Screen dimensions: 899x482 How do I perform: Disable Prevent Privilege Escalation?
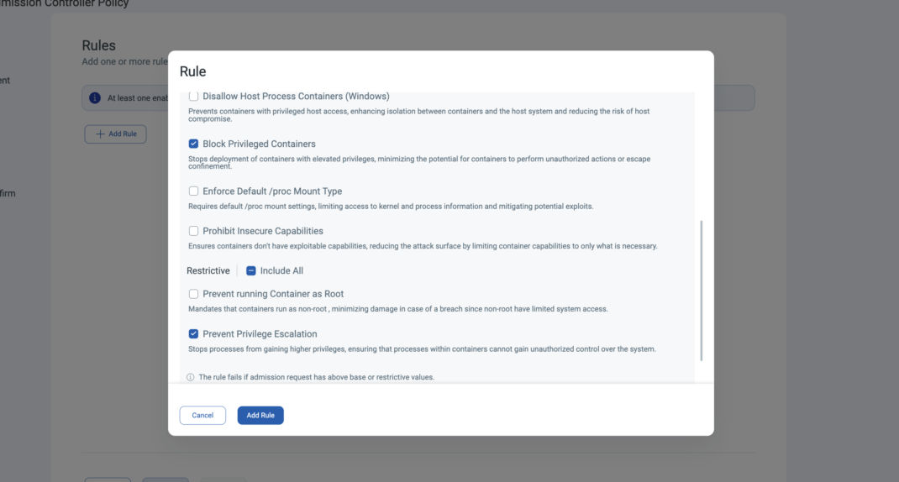tap(194, 333)
